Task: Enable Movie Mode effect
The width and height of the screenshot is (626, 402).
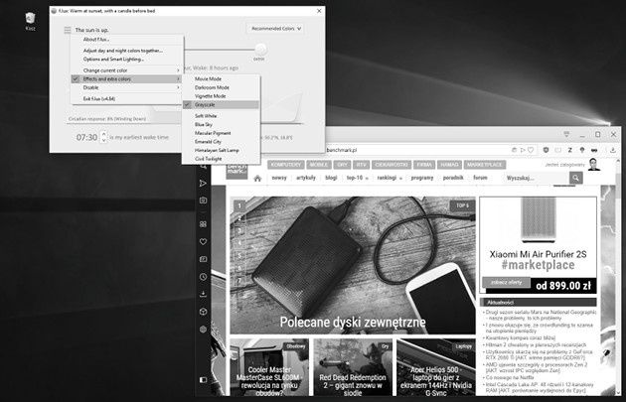Action: click(221, 79)
